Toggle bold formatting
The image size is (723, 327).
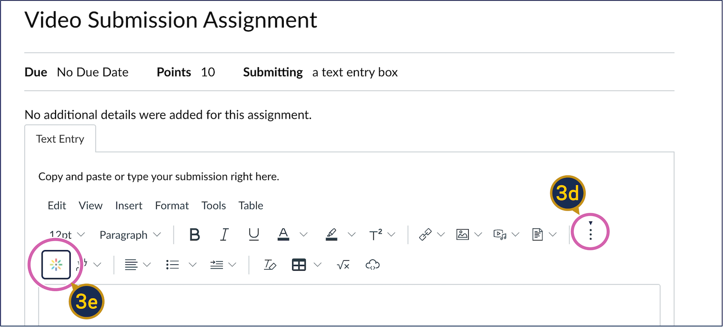[195, 235]
